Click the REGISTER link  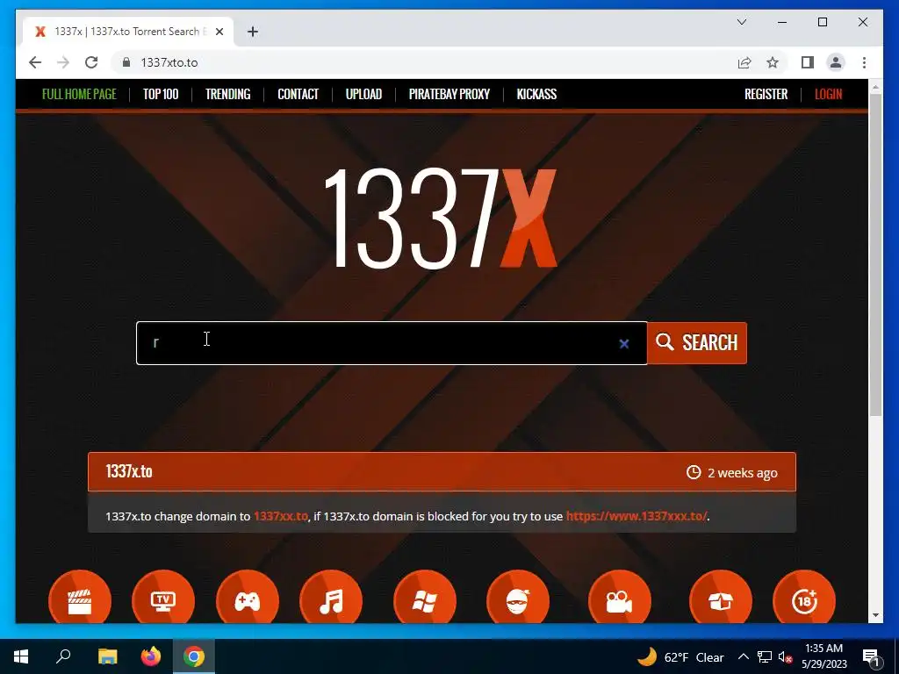coord(766,94)
